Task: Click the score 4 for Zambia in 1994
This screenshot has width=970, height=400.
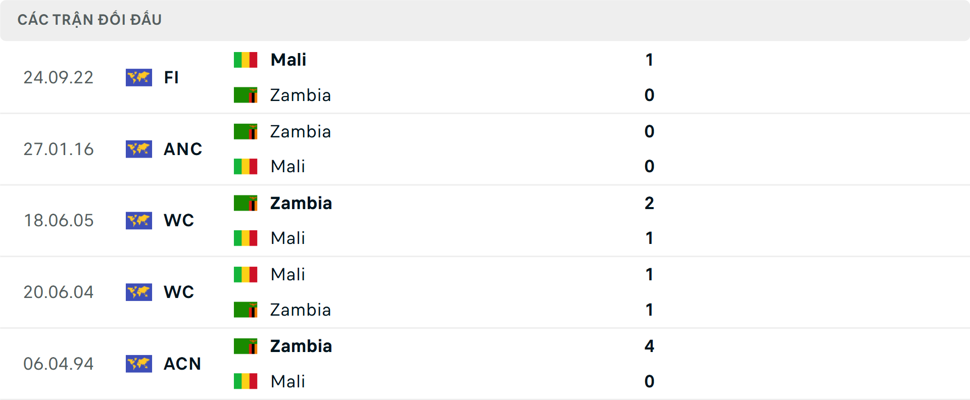Action: 650,346
